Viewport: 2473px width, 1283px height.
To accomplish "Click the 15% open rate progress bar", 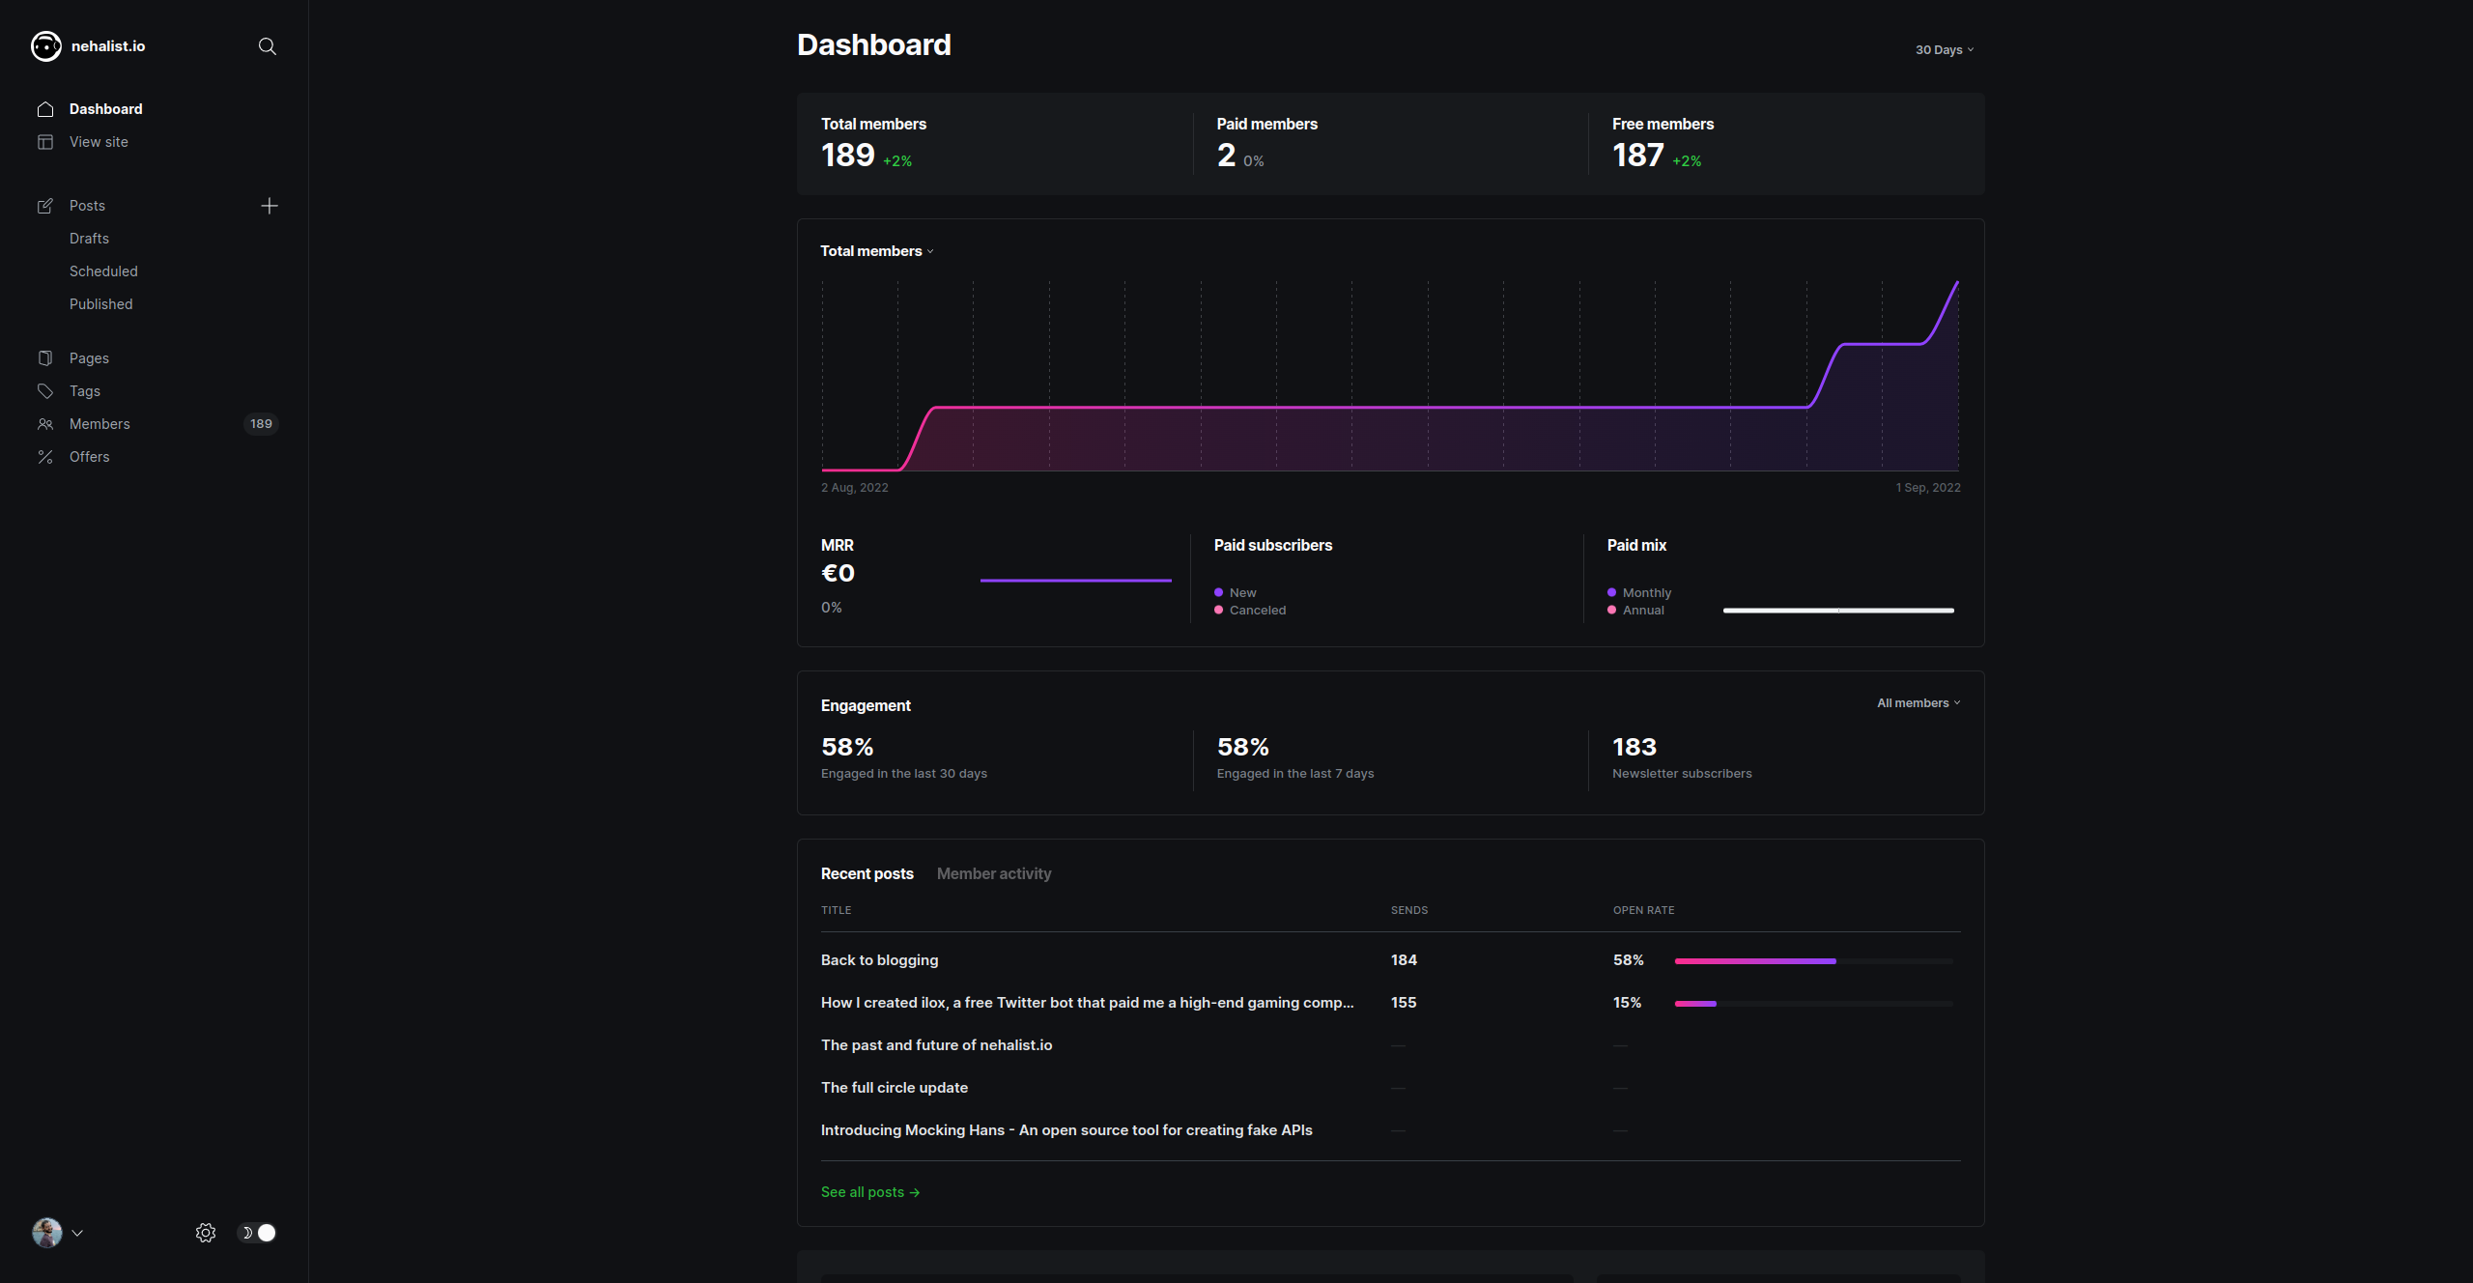I will point(1814,1004).
